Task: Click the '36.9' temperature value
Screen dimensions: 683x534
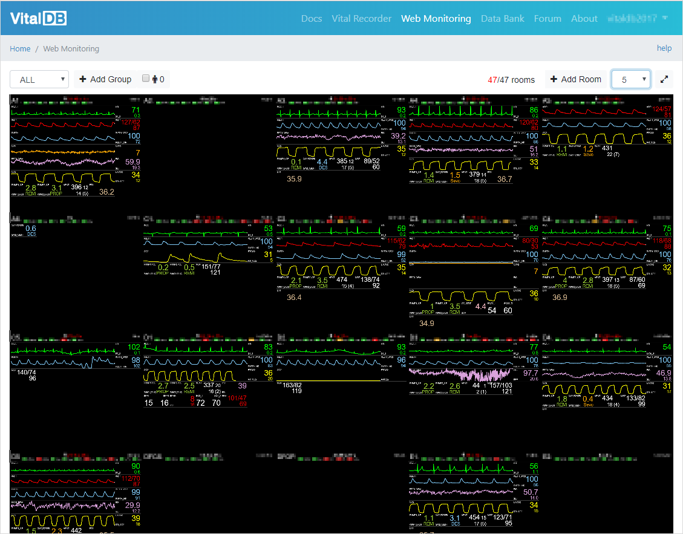Action: [560, 298]
